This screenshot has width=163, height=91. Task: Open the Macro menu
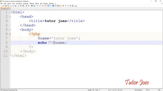[x=37, y=4]
